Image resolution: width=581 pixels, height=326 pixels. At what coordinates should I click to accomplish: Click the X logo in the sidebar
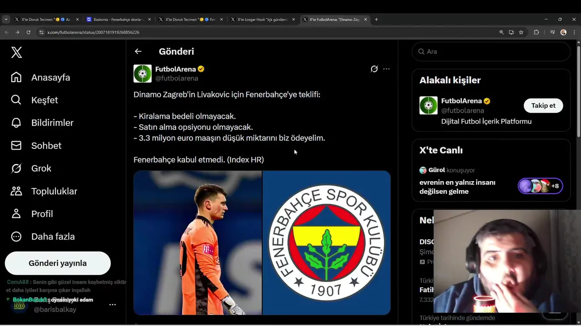[x=16, y=53]
